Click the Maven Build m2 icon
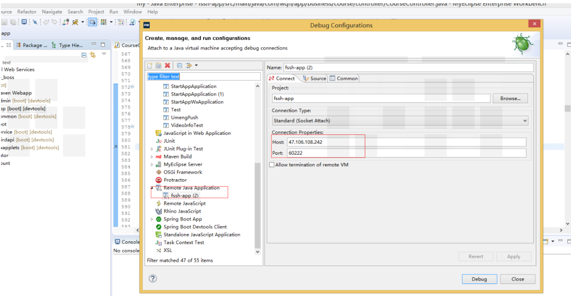Image resolution: width=571 pixels, height=296 pixels. [x=159, y=157]
